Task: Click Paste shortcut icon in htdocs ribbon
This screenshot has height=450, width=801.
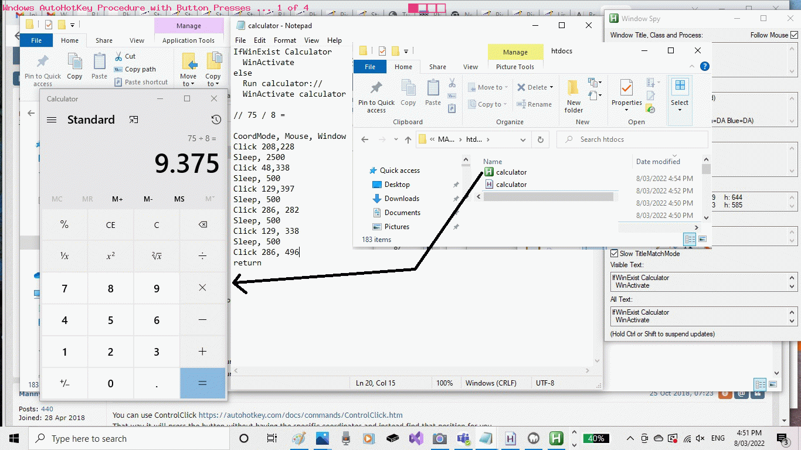Action: tap(452, 108)
